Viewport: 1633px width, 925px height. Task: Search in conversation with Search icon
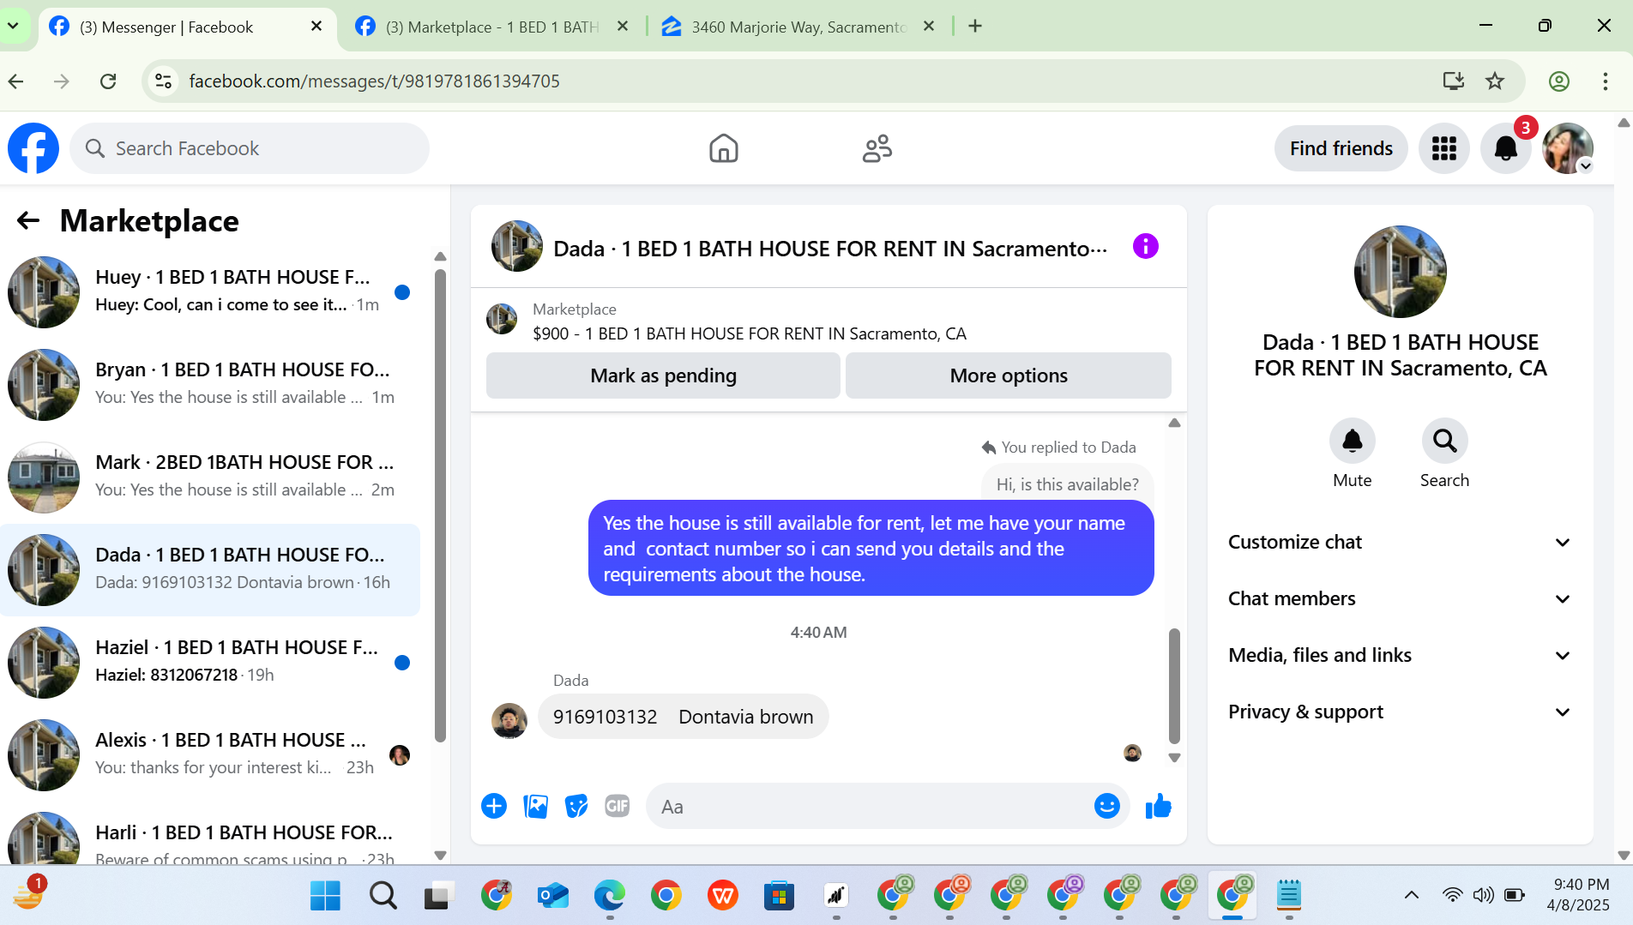(1444, 441)
